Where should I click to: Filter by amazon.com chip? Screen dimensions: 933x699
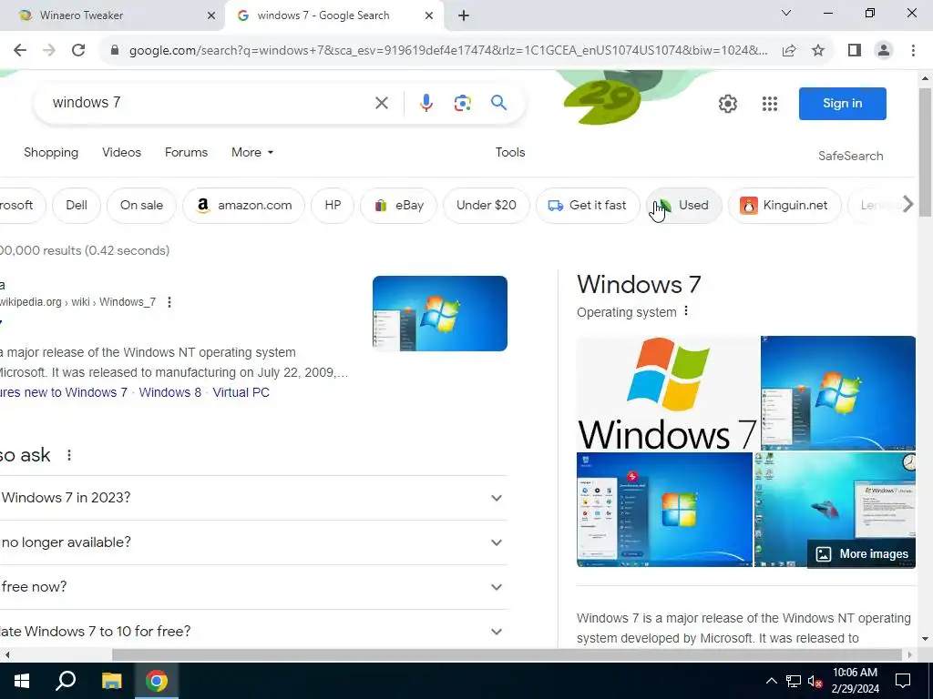click(x=244, y=205)
